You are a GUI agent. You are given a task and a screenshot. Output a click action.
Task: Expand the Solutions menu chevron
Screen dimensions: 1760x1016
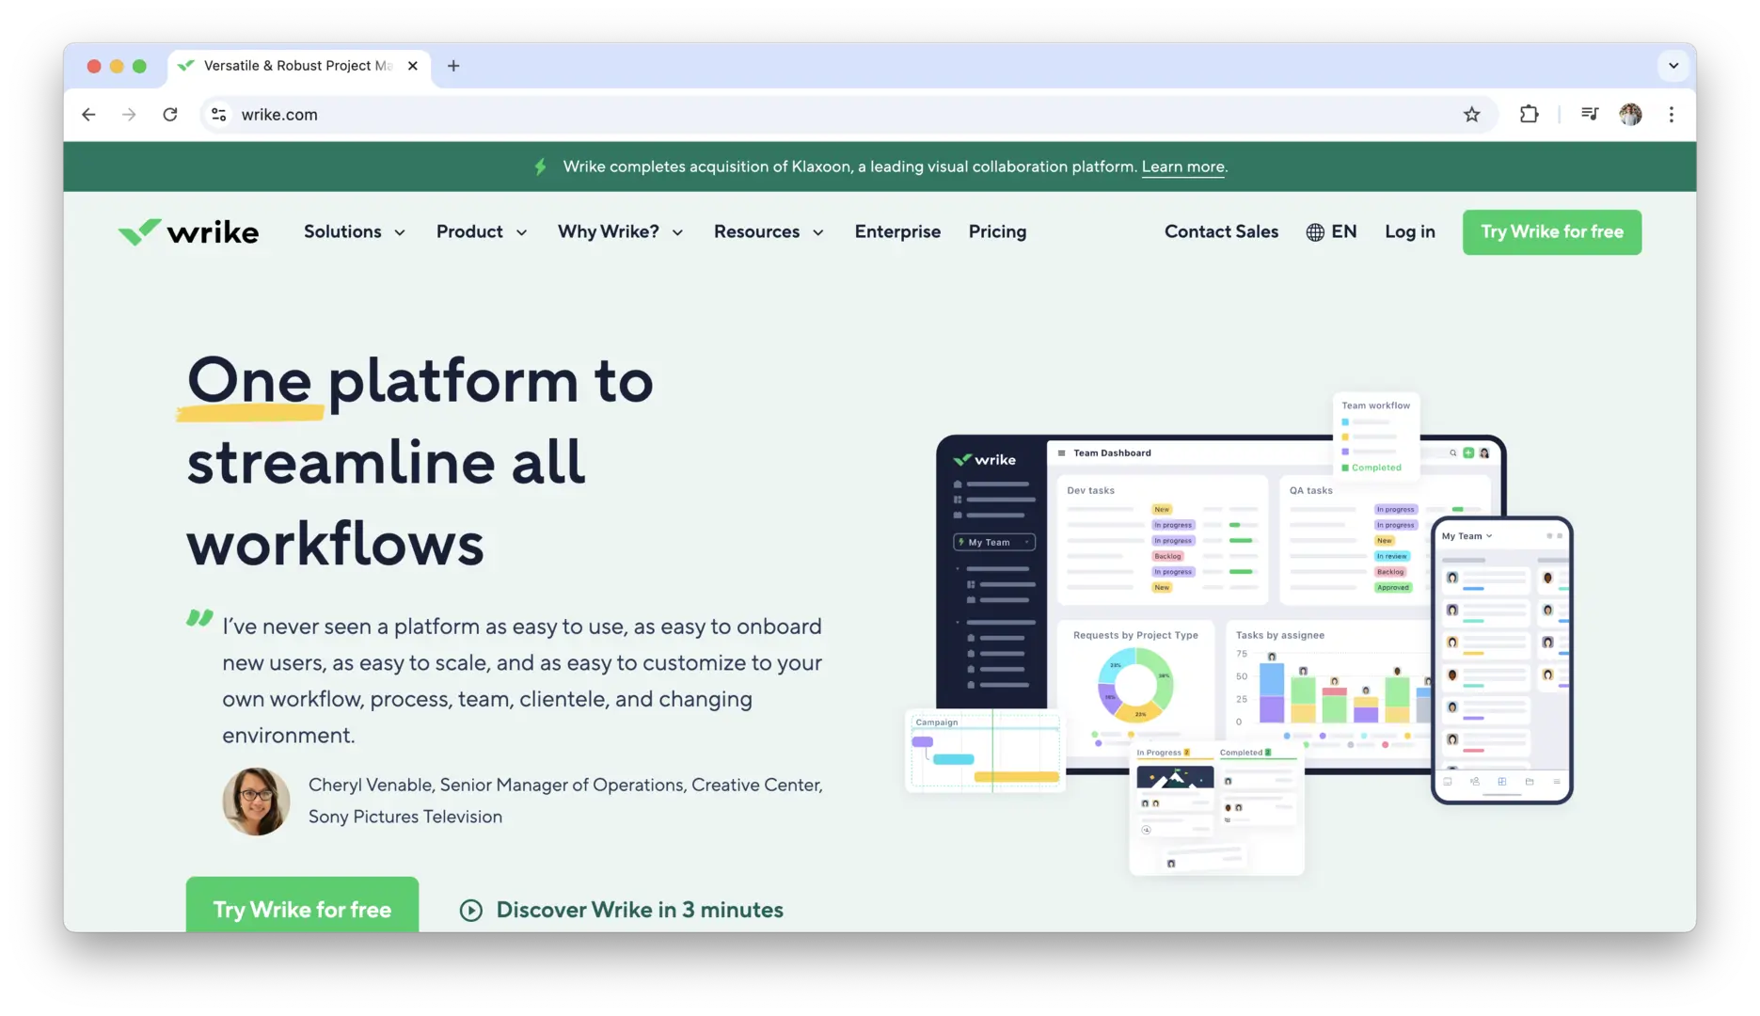(x=400, y=233)
